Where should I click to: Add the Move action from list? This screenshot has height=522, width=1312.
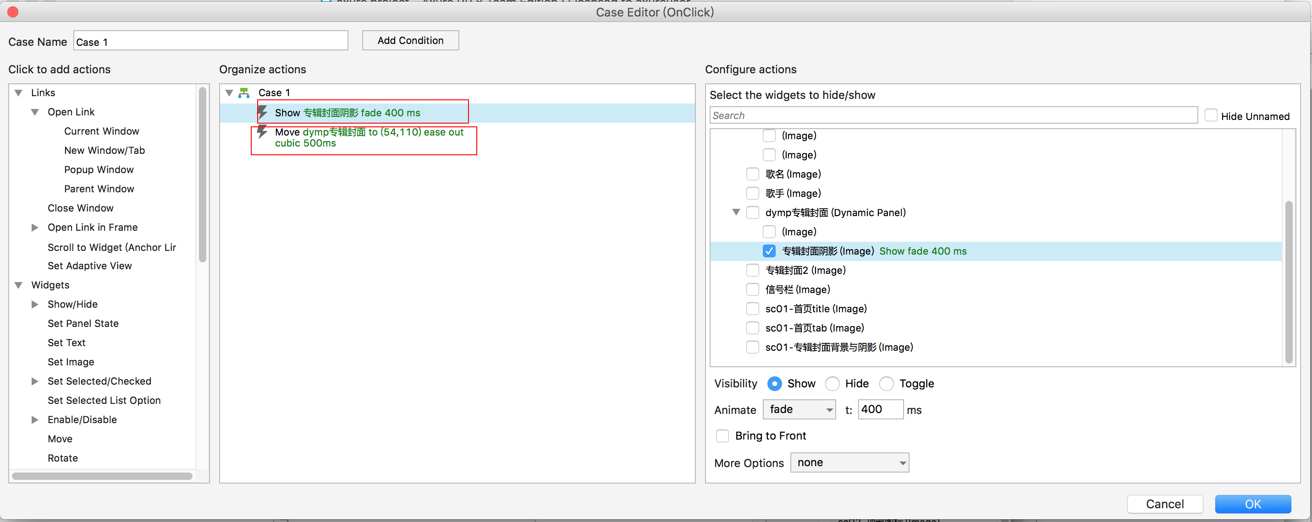coord(60,439)
